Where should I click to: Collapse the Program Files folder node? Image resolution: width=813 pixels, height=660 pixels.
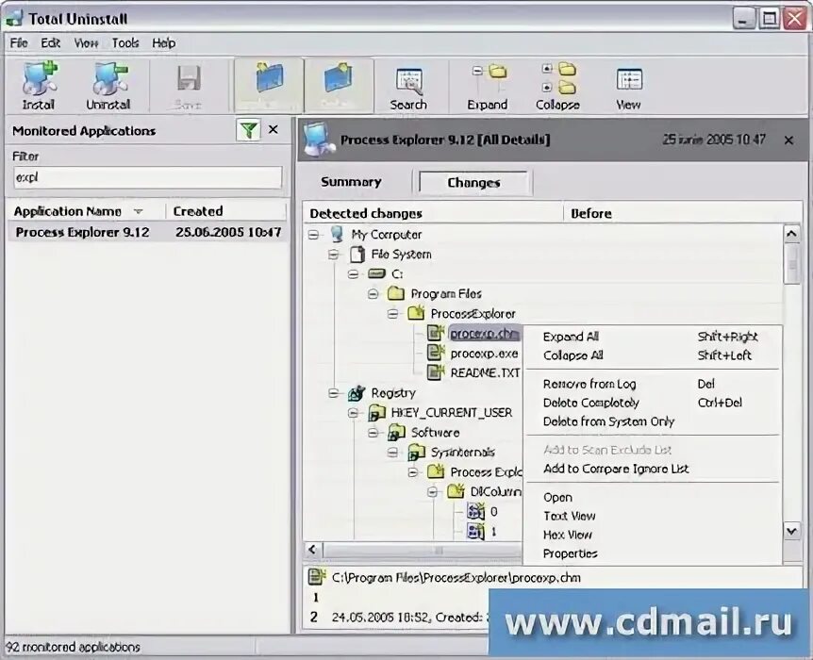(x=373, y=294)
